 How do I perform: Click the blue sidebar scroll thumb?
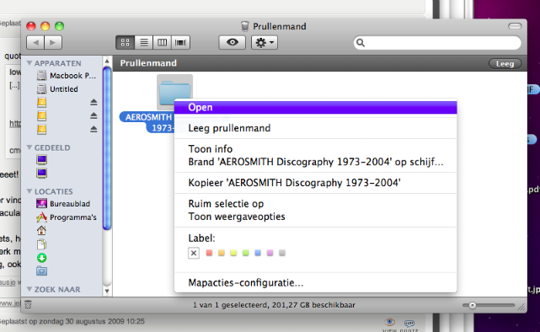tap(107, 148)
